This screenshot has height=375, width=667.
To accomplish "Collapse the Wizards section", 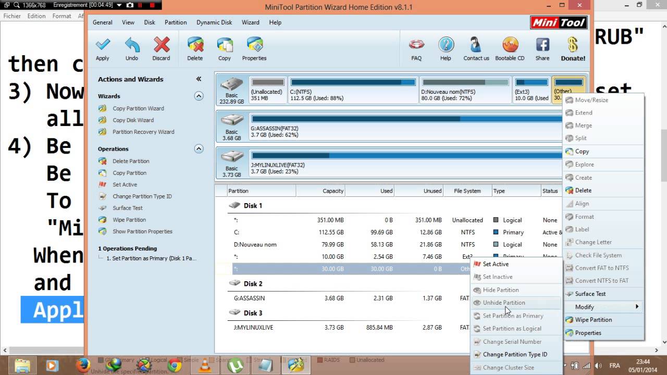I will (x=199, y=96).
